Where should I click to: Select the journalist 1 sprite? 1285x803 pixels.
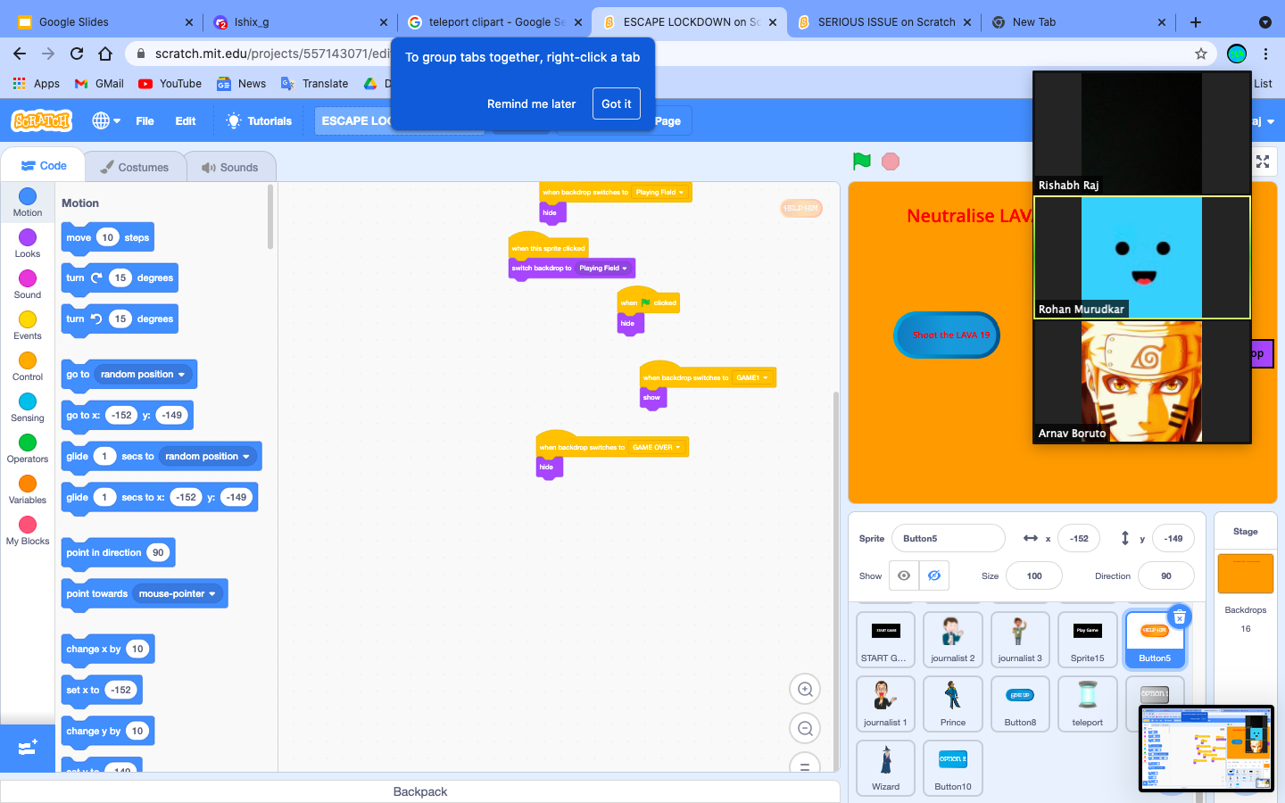point(885,704)
